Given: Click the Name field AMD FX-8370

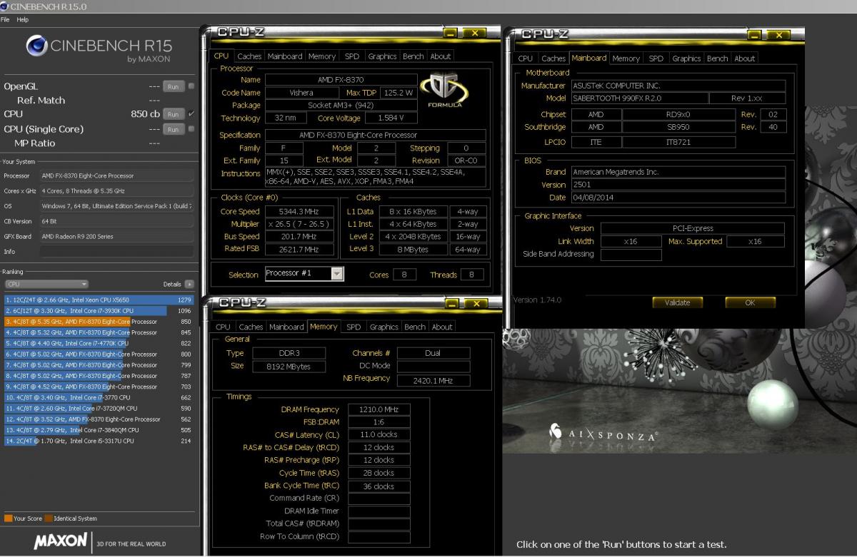Looking at the screenshot, I should coord(341,80).
